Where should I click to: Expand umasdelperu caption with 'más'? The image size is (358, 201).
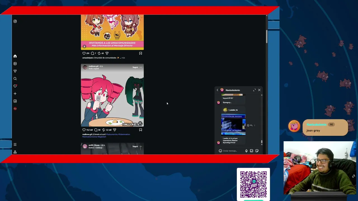[123, 58]
